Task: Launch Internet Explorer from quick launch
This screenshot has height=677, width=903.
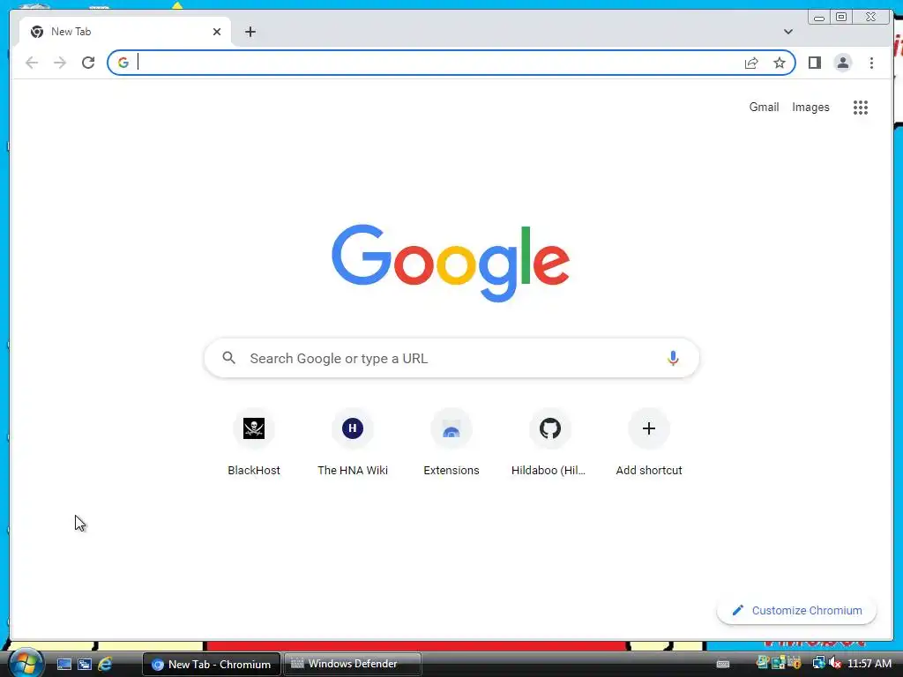Action: pyautogui.click(x=105, y=664)
